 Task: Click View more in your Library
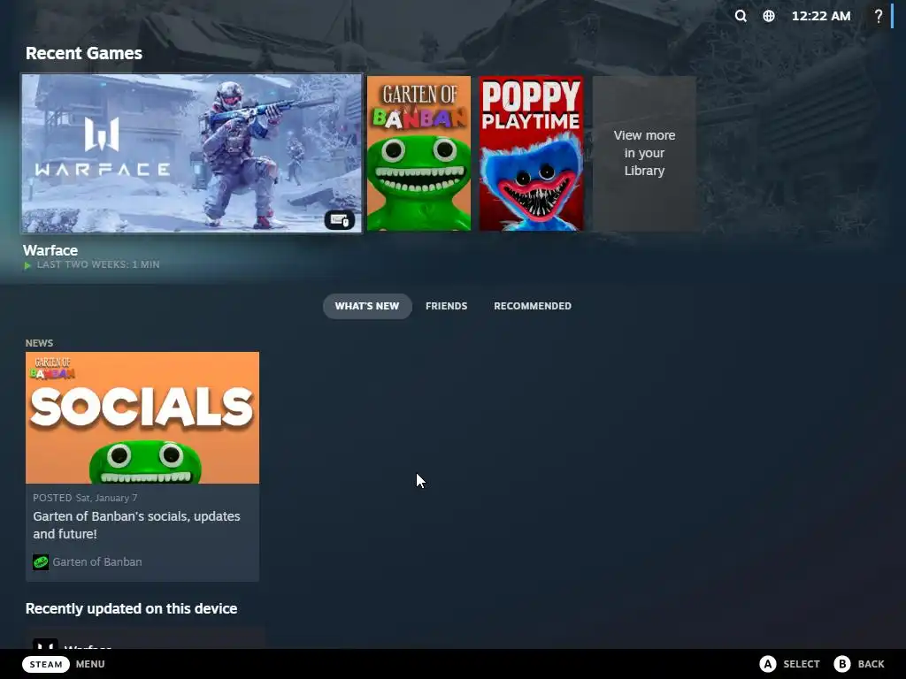coord(644,154)
